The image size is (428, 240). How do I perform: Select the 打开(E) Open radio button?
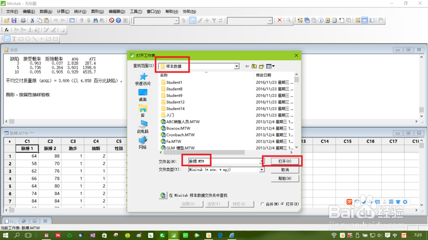tap(282, 204)
